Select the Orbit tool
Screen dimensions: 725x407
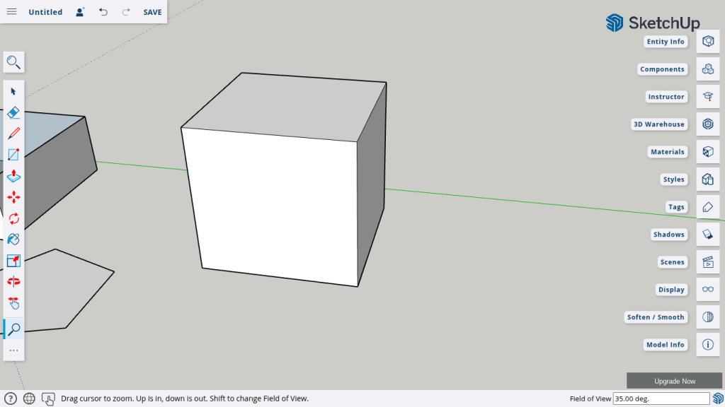pyautogui.click(x=13, y=282)
